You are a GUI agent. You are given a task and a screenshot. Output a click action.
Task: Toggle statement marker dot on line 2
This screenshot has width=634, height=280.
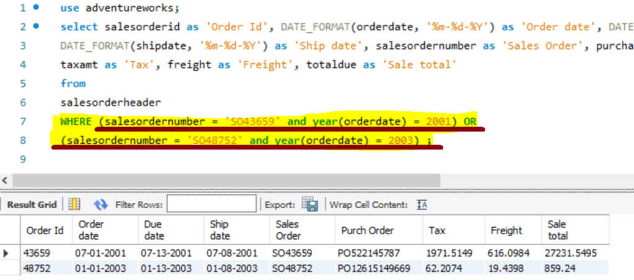click(x=37, y=26)
